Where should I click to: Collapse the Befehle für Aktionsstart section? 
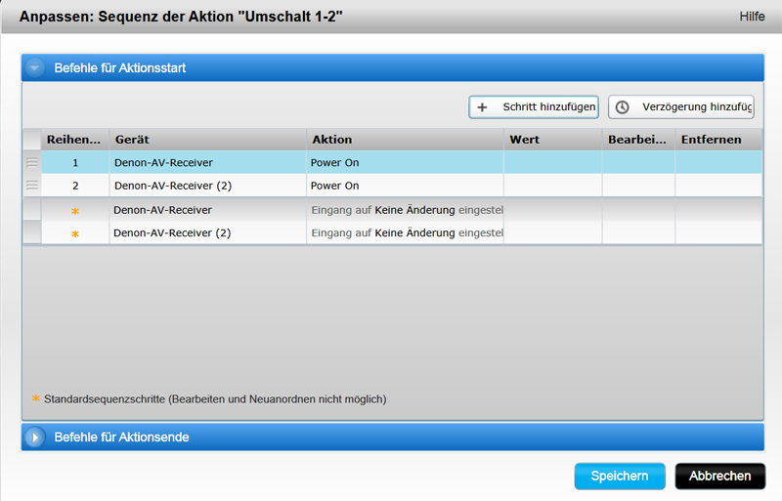click(x=36, y=68)
